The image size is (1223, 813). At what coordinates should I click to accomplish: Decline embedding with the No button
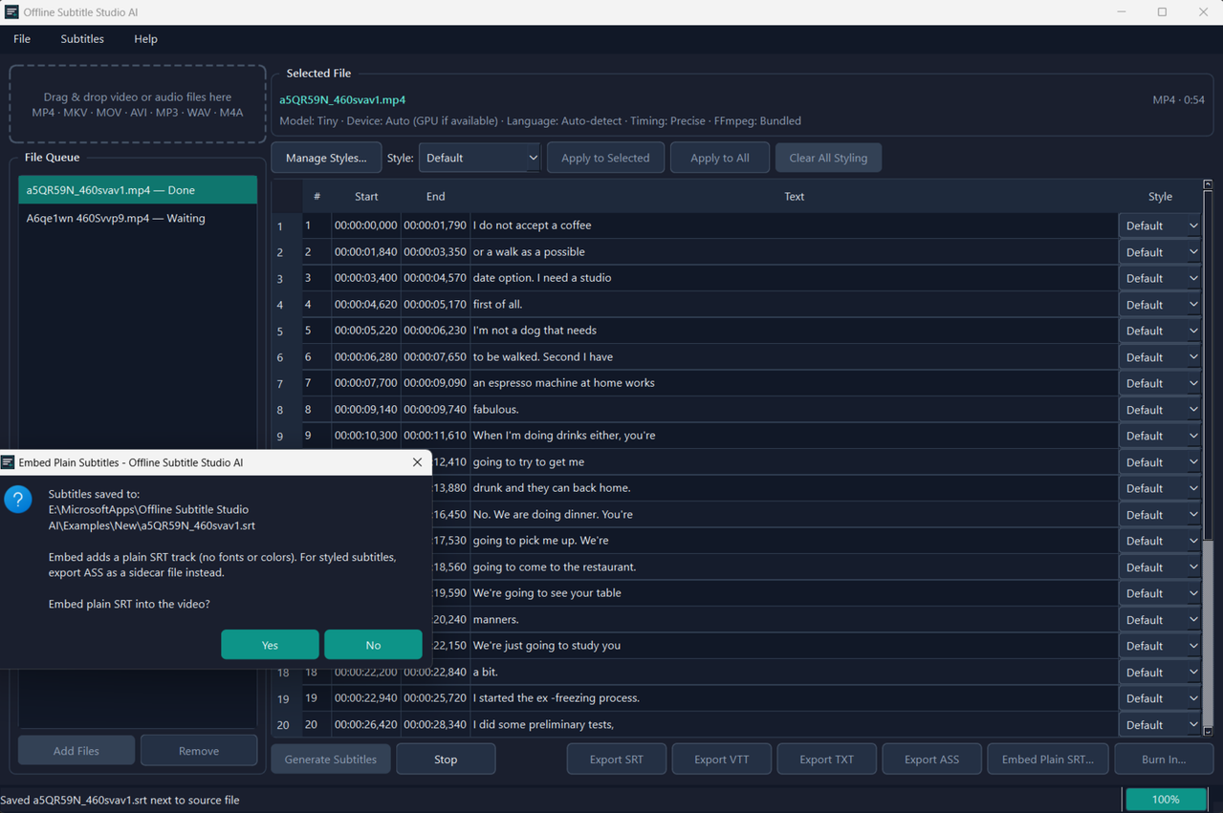(x=373, y=645)
